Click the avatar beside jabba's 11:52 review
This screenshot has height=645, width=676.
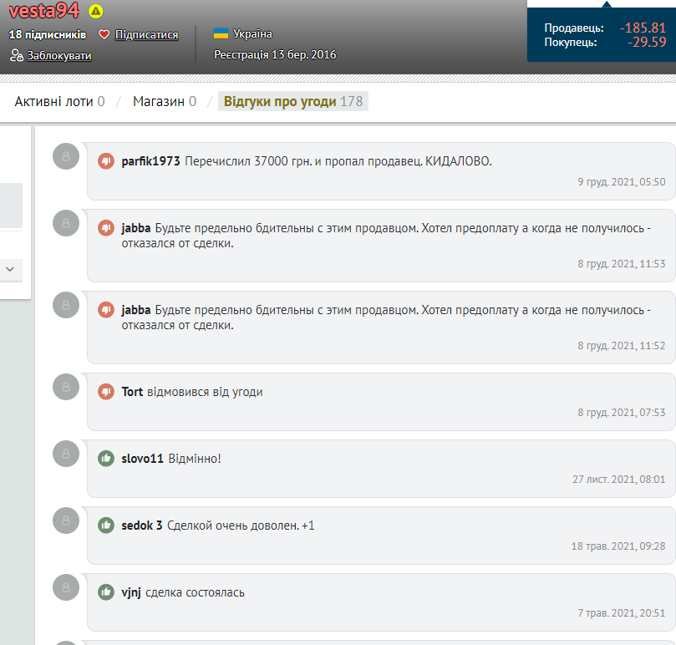[x=66, y=305]
